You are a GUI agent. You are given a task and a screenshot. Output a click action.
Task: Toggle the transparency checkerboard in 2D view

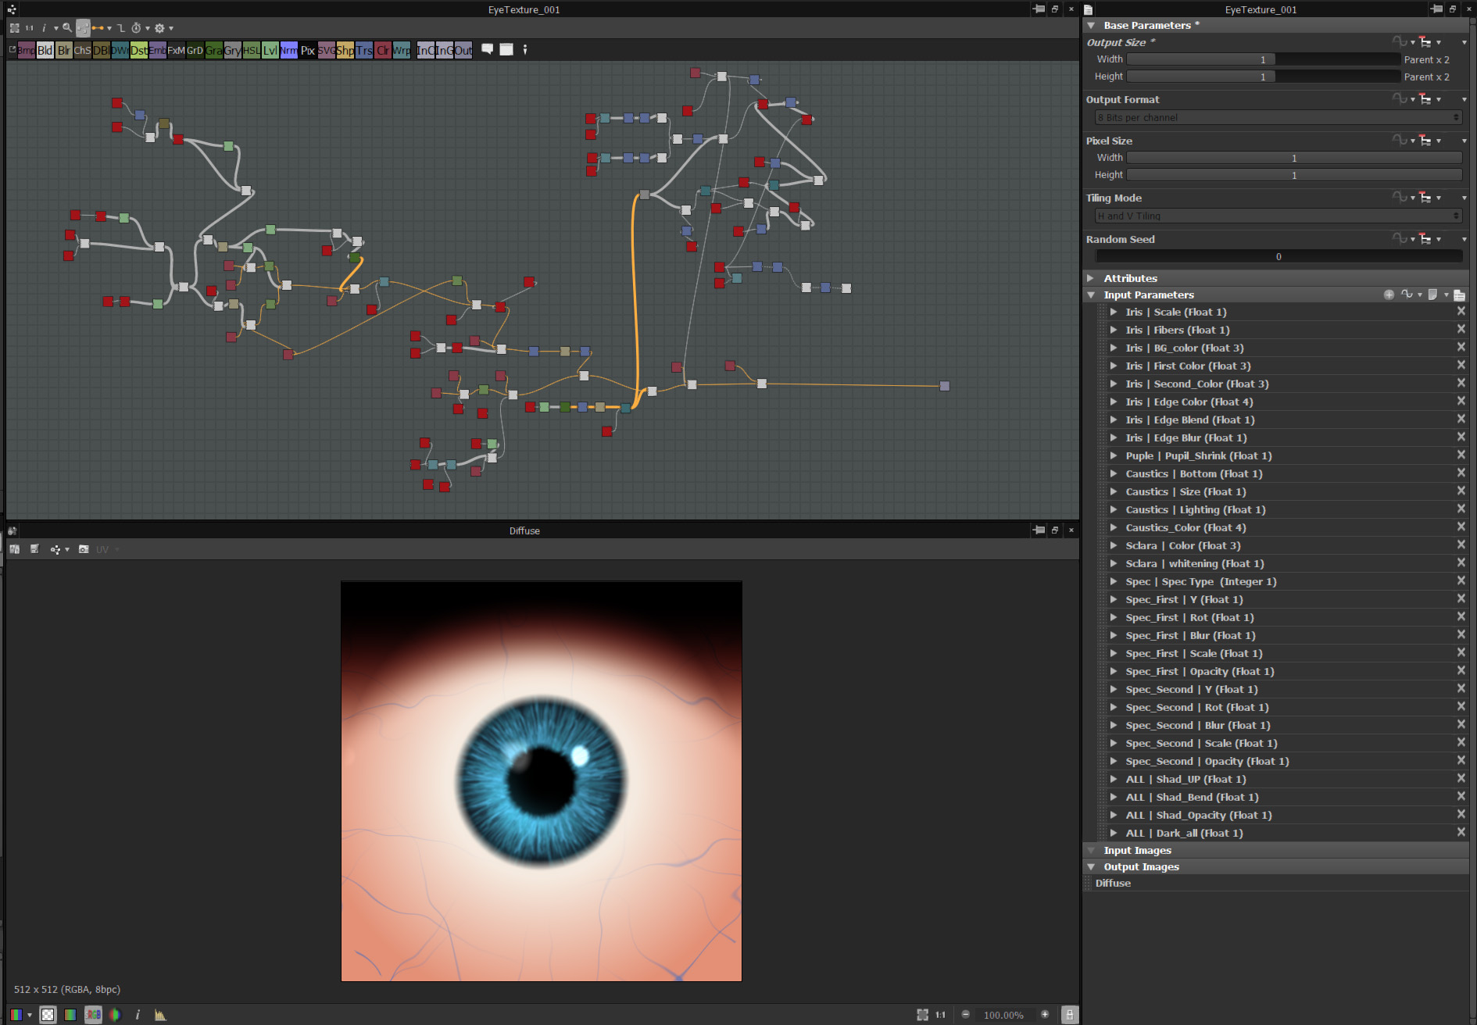point(48,1015)
